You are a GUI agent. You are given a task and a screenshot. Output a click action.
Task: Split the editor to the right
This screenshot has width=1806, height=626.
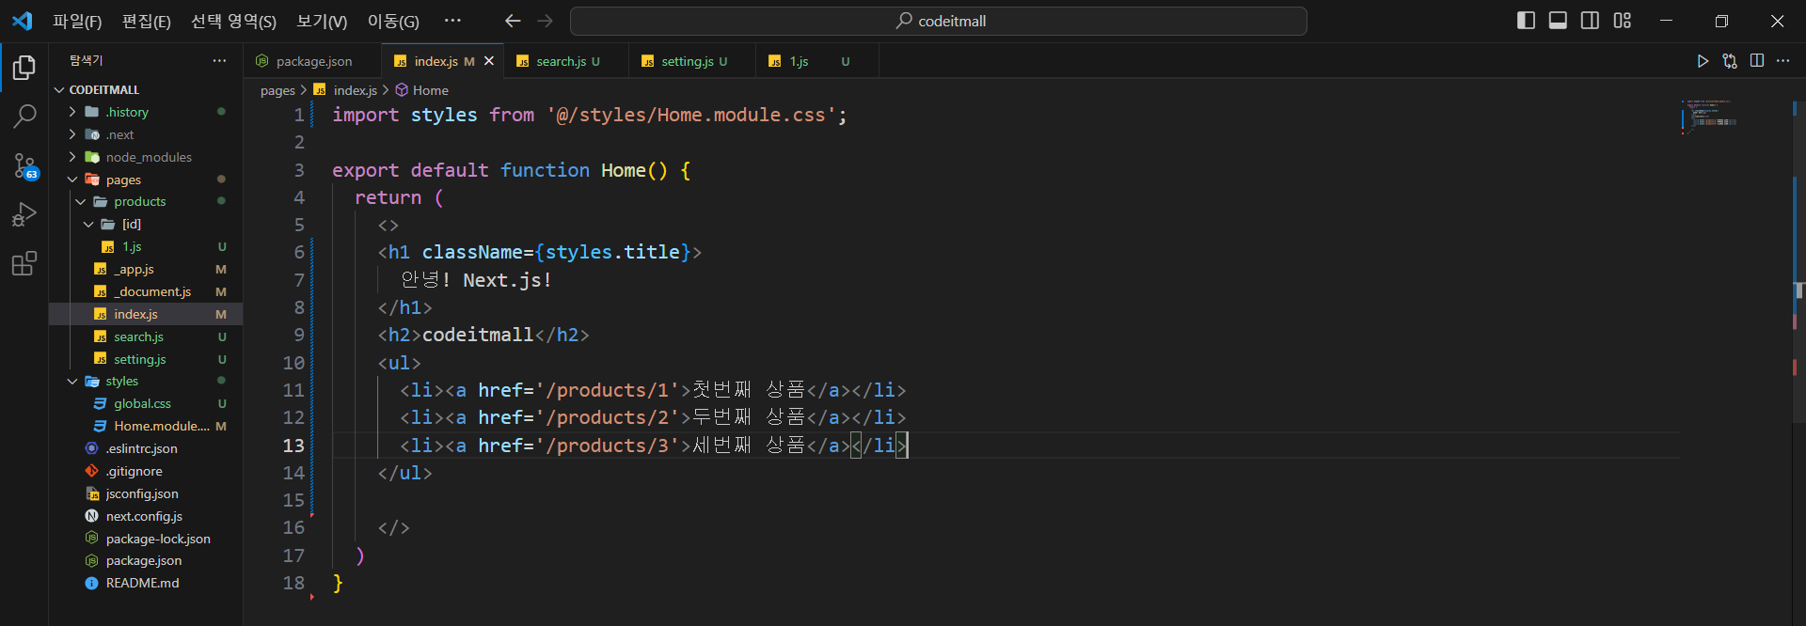1756,61
